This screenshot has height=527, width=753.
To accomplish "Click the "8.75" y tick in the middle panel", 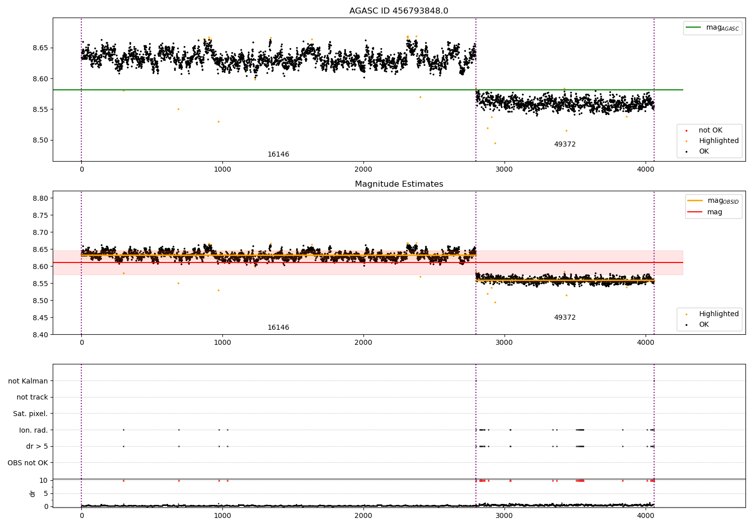I will [41, 215].
